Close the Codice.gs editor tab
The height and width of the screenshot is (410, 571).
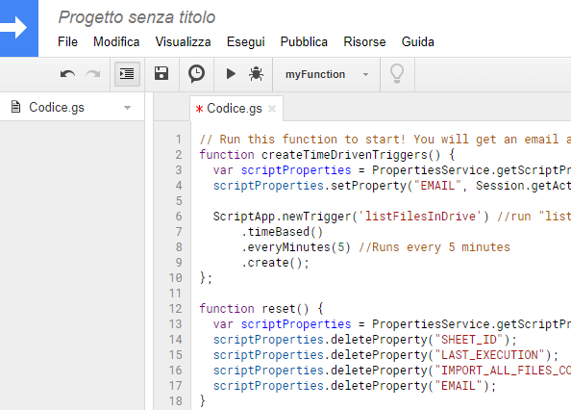point(272,109)
